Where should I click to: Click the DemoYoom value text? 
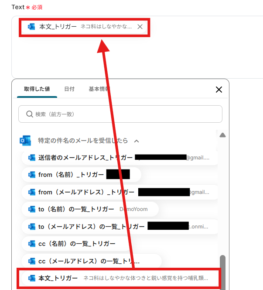pyautogui.click(x=133, y=209)
